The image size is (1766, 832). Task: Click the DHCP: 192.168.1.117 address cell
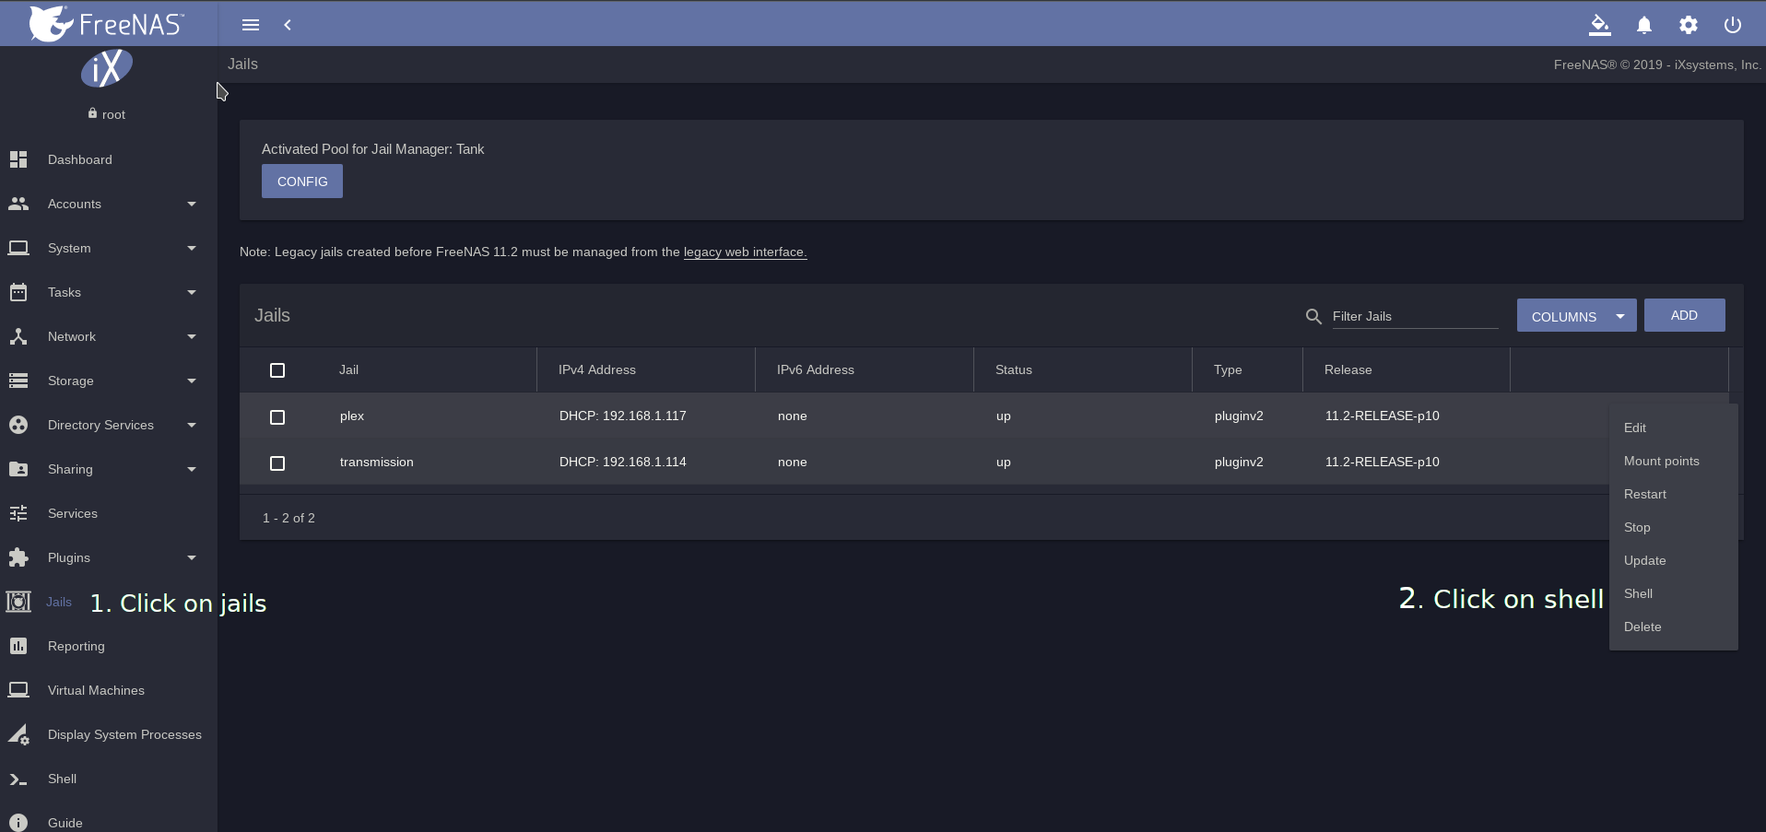[623, 416]
